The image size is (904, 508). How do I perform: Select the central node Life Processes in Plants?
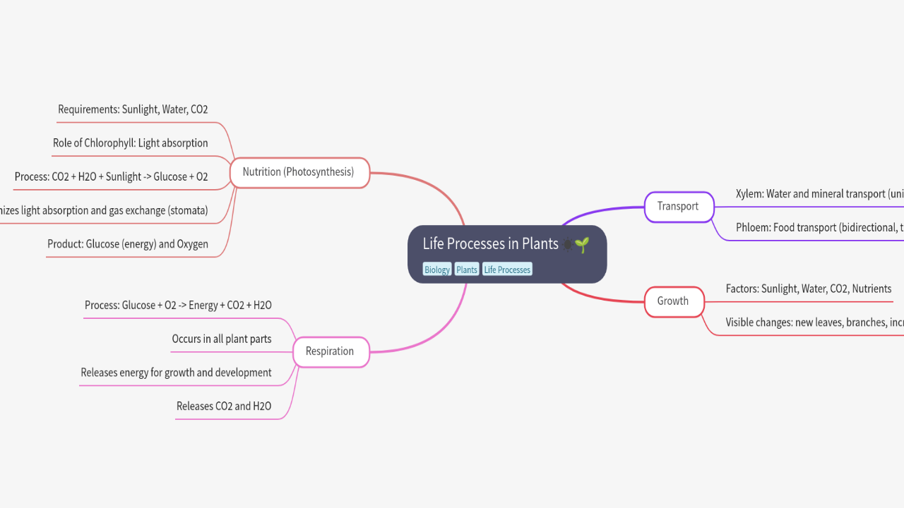pos(507,254)
